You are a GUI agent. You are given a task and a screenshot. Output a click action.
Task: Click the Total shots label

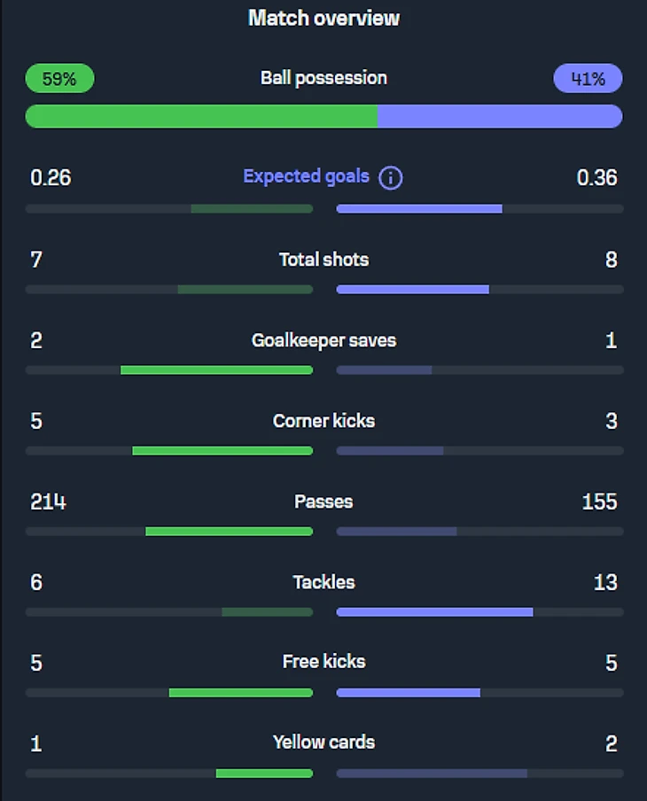[323, 260]
